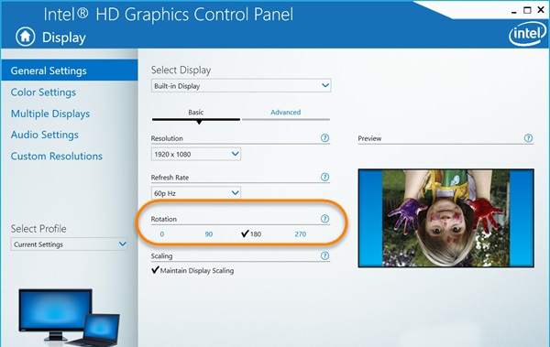
Task: Set rotation to 90 degrees
Action: point(209,234)
